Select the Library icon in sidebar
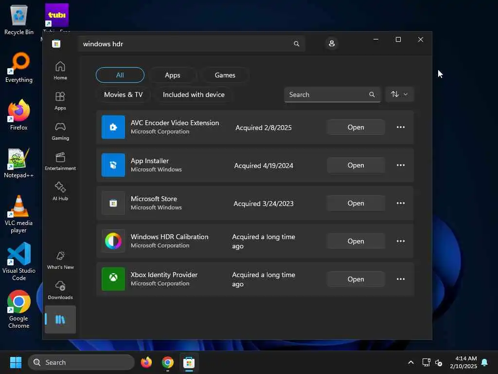The height and width of the screenshot is (374, 498). point(60,319)
